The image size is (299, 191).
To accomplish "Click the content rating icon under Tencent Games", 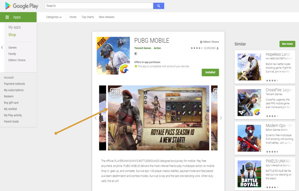I will click(x=135, y=54).
